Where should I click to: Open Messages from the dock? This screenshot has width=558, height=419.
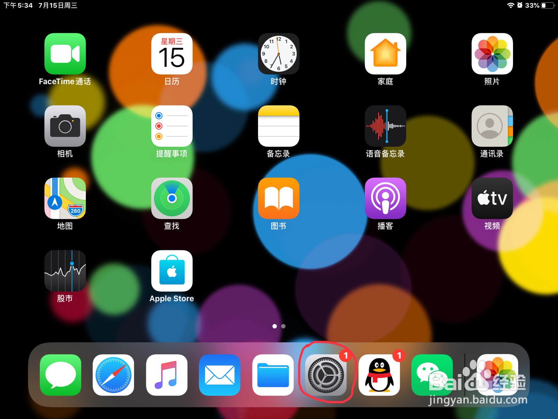pyautogui.click(x=60, y=375)
